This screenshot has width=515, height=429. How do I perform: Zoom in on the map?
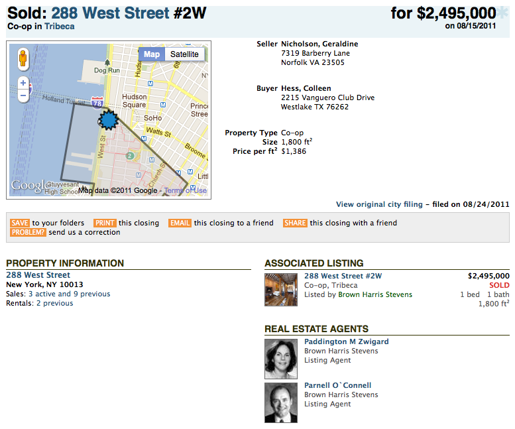coord(23,83)
